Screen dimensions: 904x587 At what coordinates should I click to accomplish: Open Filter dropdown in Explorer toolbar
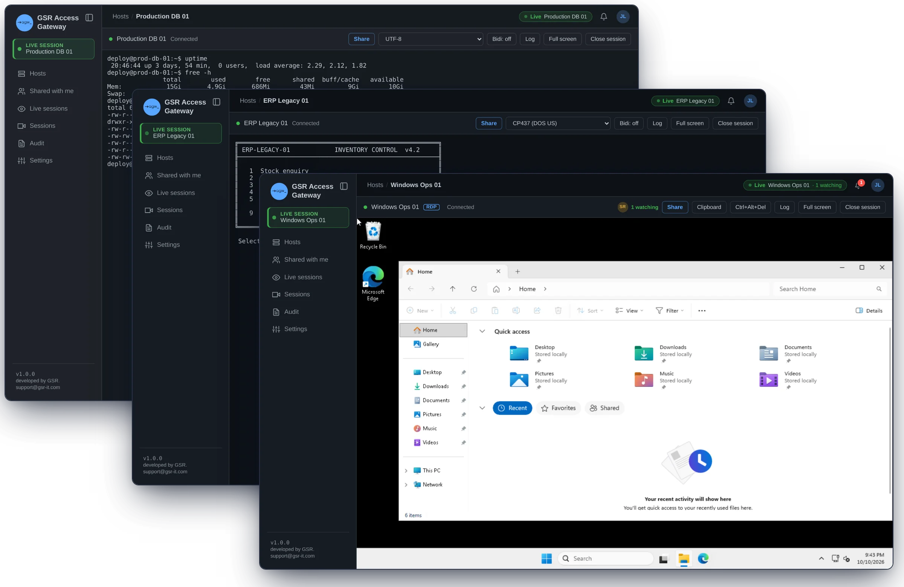coord(670,311)
